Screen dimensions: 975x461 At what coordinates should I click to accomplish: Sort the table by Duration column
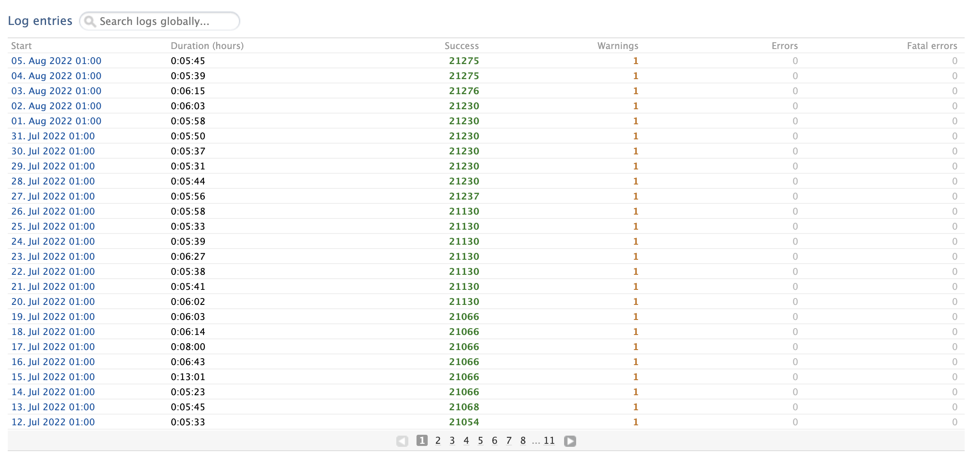[x=207, y=46]
